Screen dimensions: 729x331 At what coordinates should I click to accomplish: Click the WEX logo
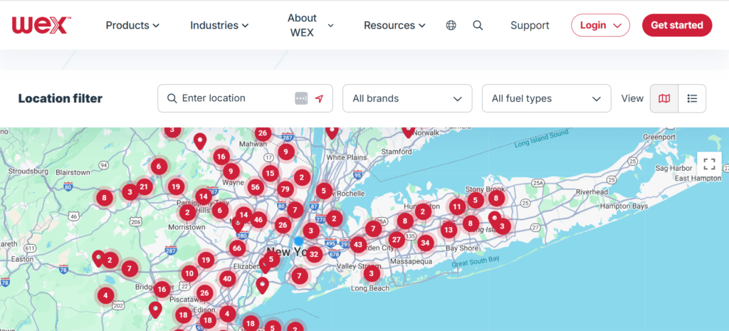point(41,25)
